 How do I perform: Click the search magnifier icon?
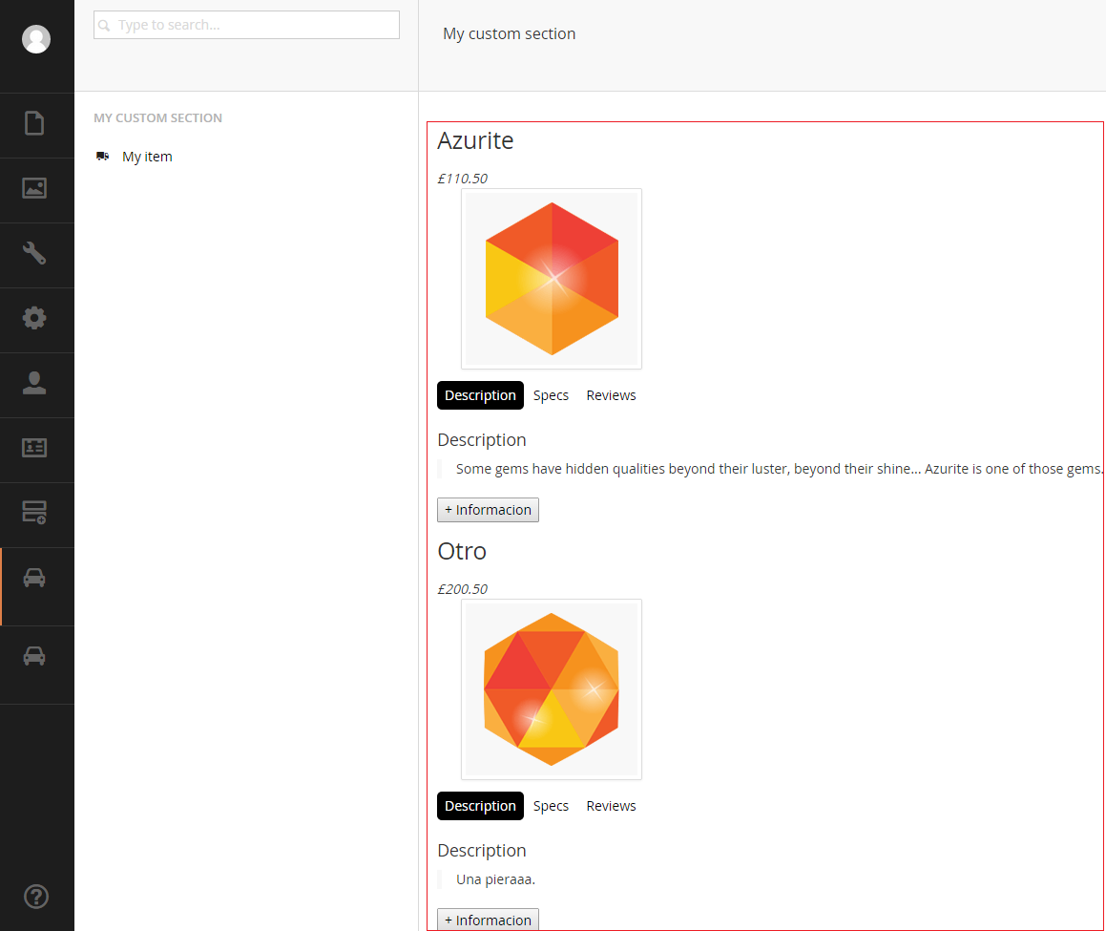click(x=104, y=26)
